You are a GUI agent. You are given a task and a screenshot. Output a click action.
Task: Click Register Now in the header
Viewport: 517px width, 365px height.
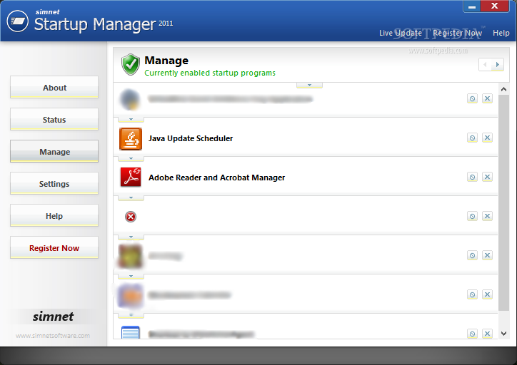pyautogui.click(x=457, y=33)
